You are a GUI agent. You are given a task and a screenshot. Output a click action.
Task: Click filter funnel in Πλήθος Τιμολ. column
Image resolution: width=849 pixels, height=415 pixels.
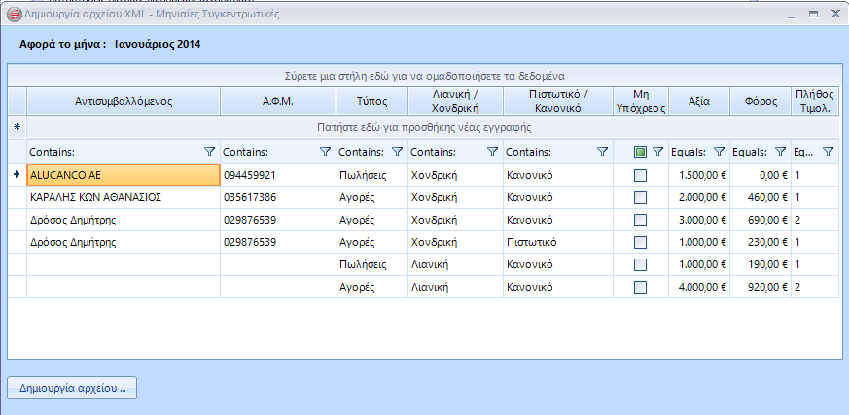[x=828, y=152]
